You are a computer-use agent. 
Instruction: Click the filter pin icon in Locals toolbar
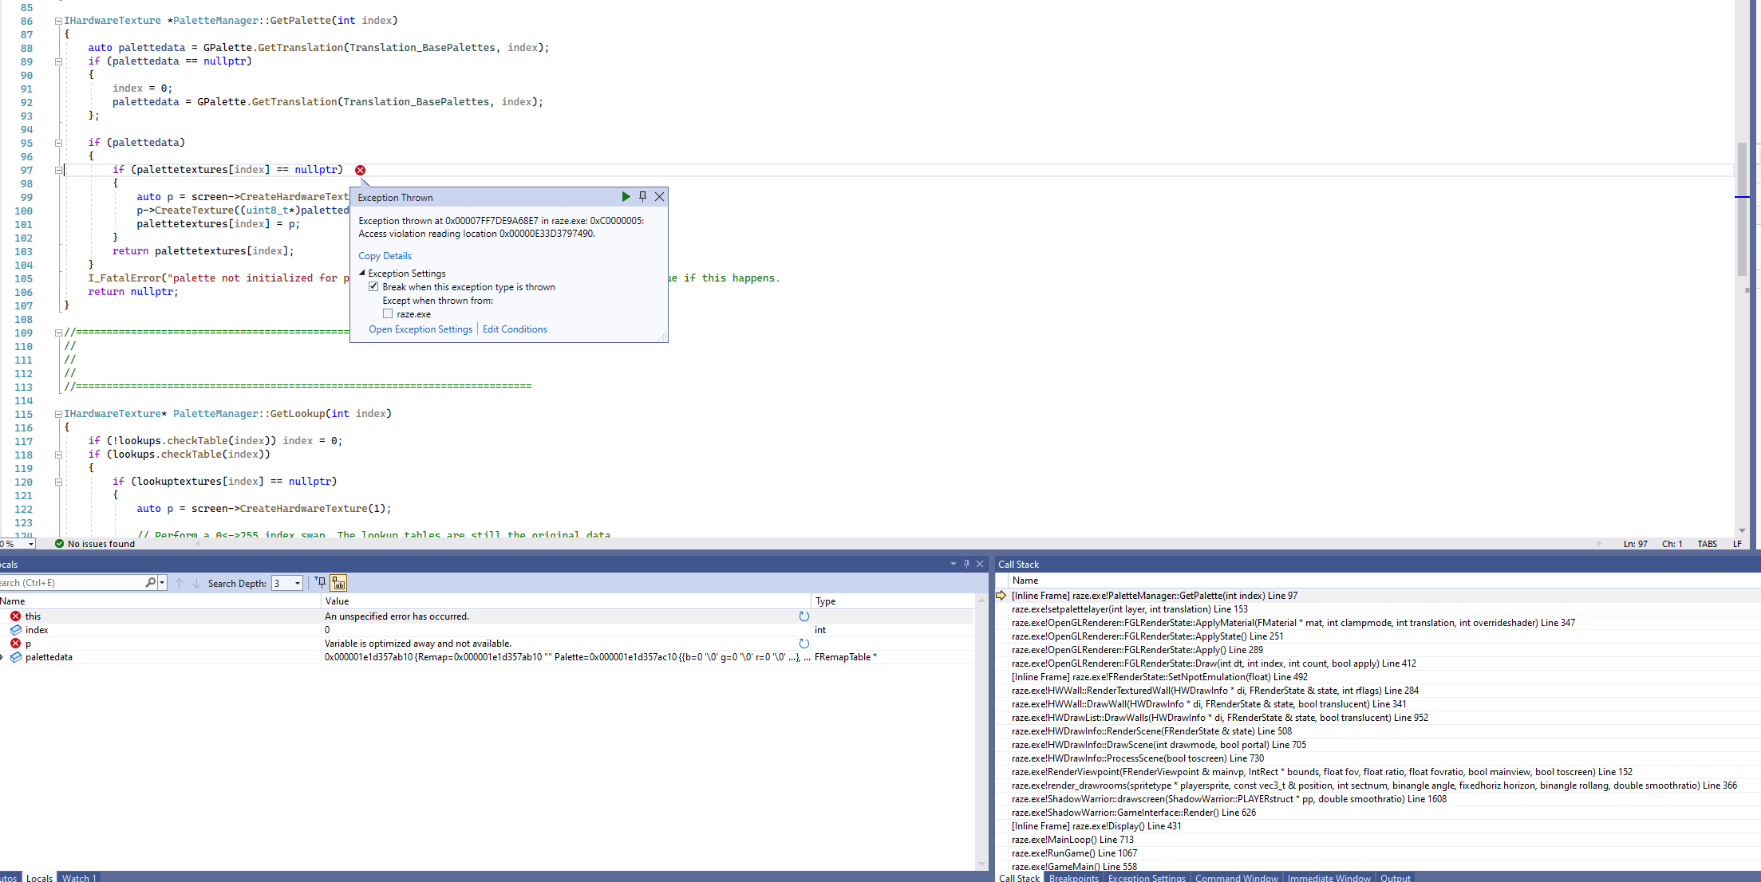coord(321,584)
